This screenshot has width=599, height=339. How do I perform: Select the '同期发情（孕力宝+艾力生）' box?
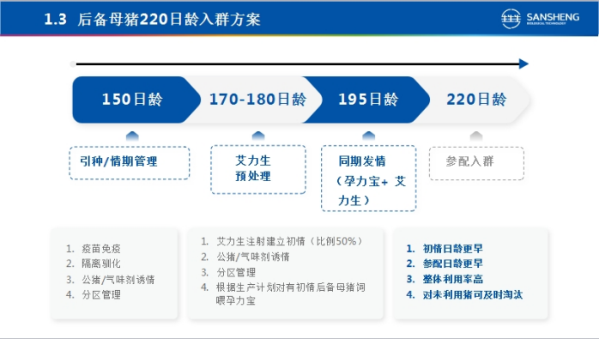pyautogui.click(x=369, y=179)
